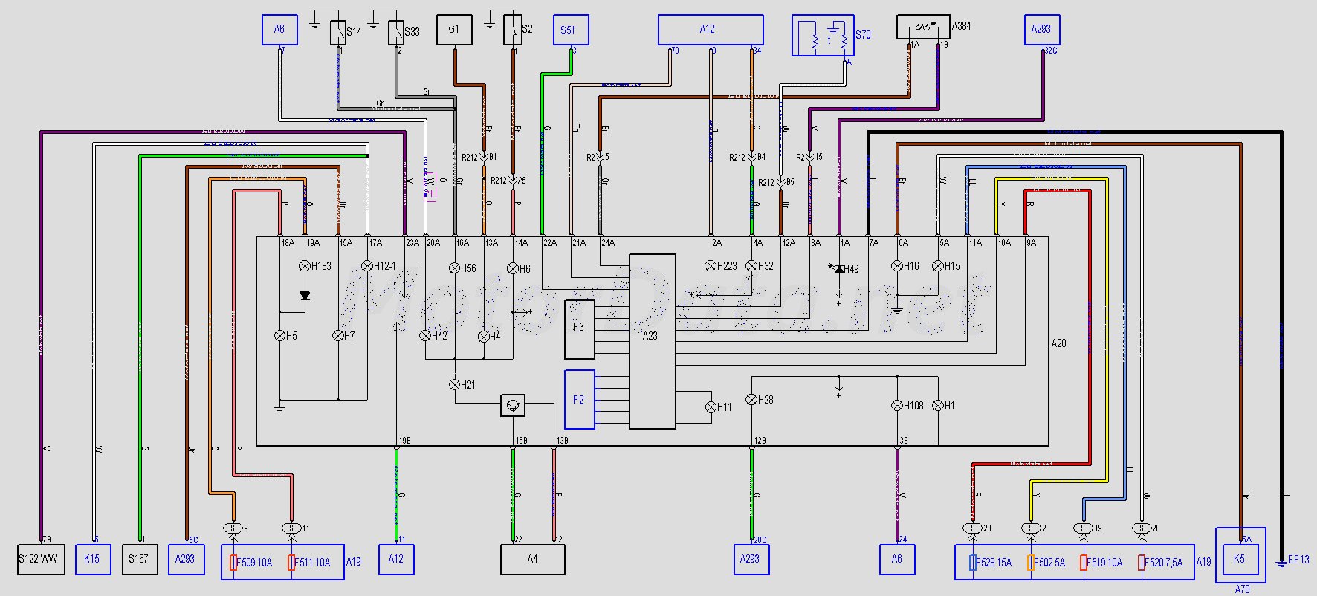
Task: Open the S51 component link box
Action: [571, 30]
